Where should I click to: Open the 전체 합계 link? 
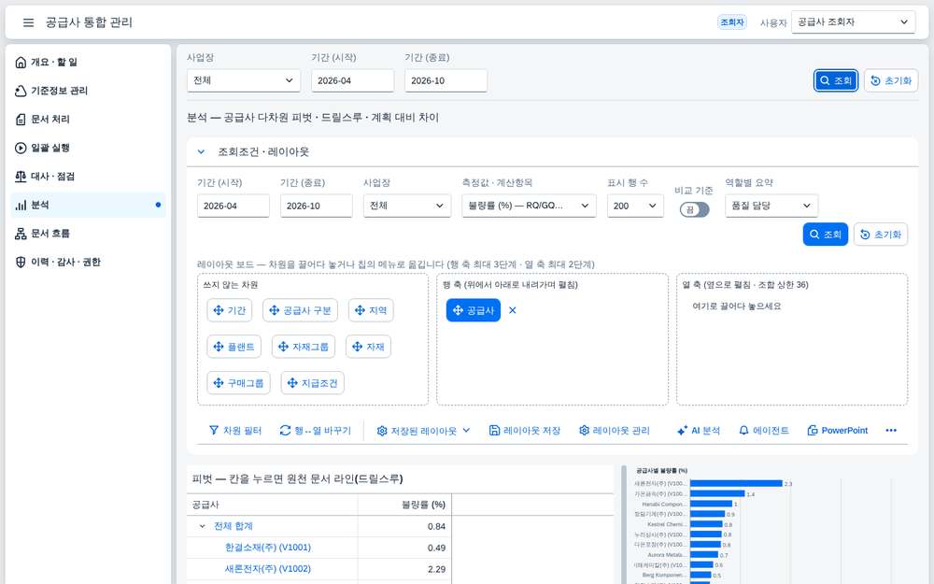tap(233, 526)
